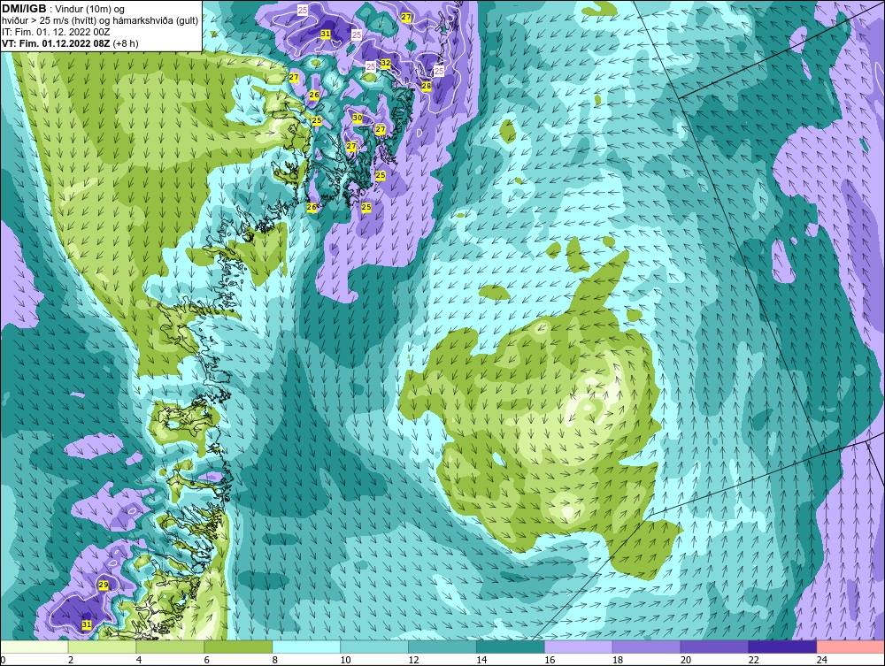Select the 8–10 m/s pale cyan legend swatch
Screen dimensions: 885x666
[306, 647]
